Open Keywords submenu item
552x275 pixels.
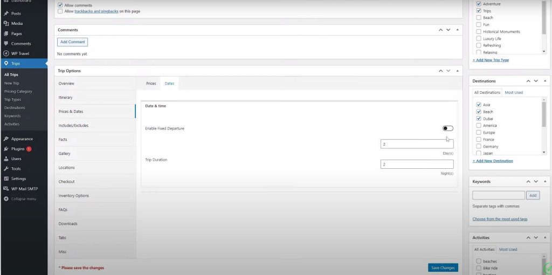[x=12, y=116]
